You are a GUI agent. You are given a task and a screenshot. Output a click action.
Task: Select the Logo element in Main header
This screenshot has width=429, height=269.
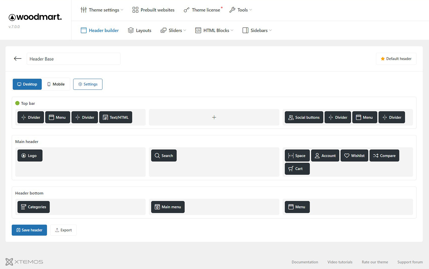(x=30, y=156)
